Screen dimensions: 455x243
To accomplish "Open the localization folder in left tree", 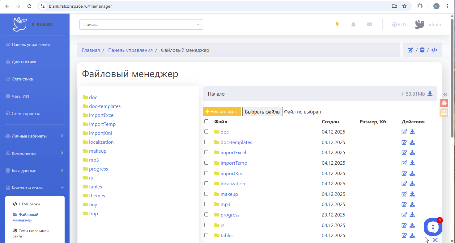I will tap(101, 142).
